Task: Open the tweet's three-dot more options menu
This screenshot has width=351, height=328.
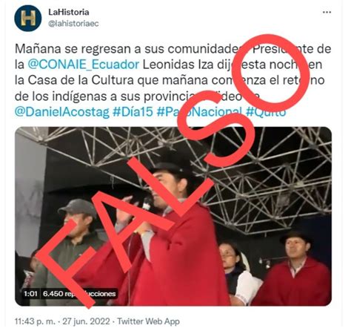Action: [327, 13]
